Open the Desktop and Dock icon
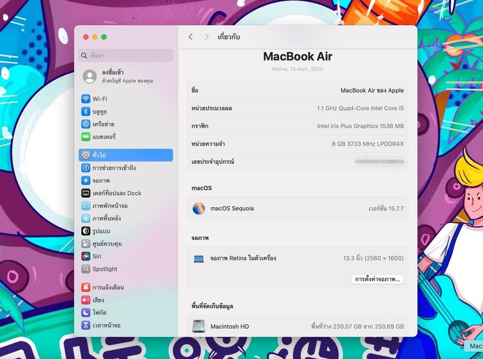Screen dimensions: 483x359 coord(86,193)
